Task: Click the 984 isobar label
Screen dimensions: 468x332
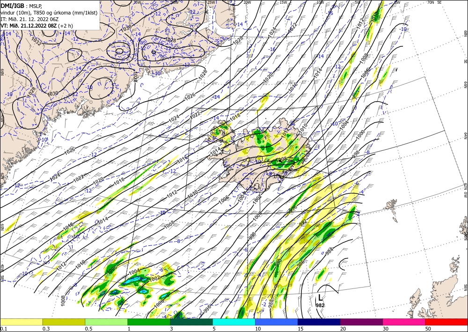Action: tap(329, 251)
